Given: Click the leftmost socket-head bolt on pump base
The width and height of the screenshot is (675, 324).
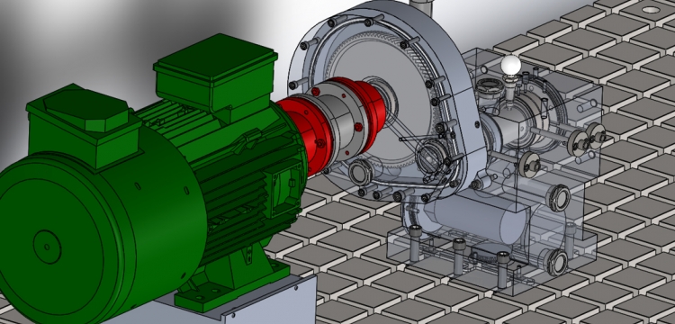Looking at the screenshot, I should (415, 243).
